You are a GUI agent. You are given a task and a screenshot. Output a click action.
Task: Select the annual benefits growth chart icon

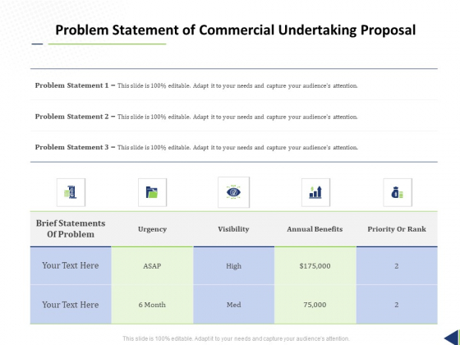(315, 192)
